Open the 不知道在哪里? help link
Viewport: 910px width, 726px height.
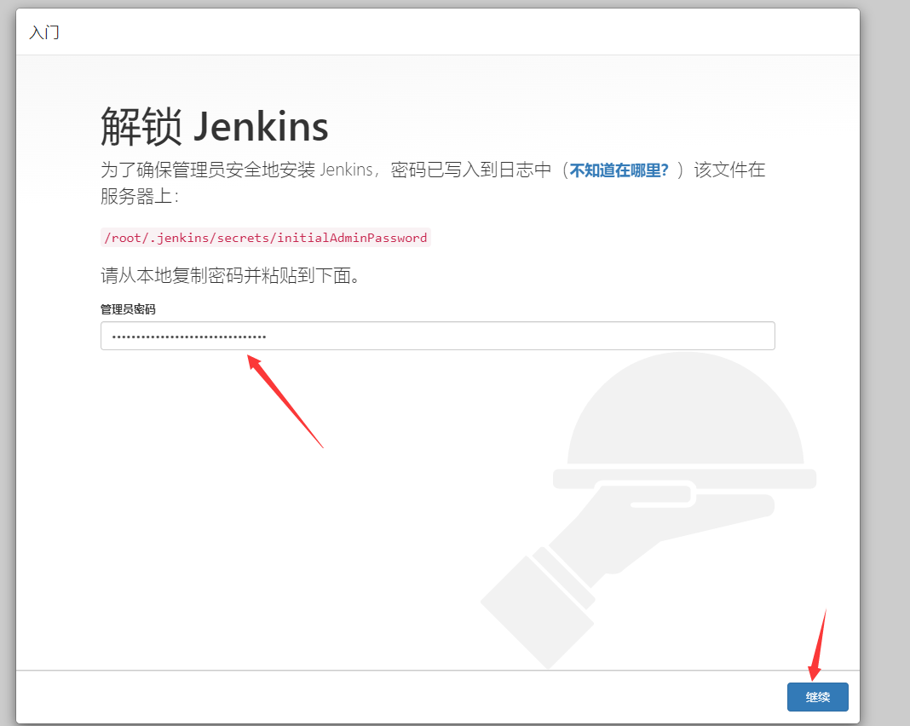point(619,170)
